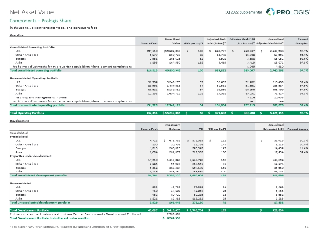The image size is (316, 237).
Task: Click 'Pro forma adjustments' row in unconsolidated operating section
Action: pyautogui.click(x=72, y=101)
